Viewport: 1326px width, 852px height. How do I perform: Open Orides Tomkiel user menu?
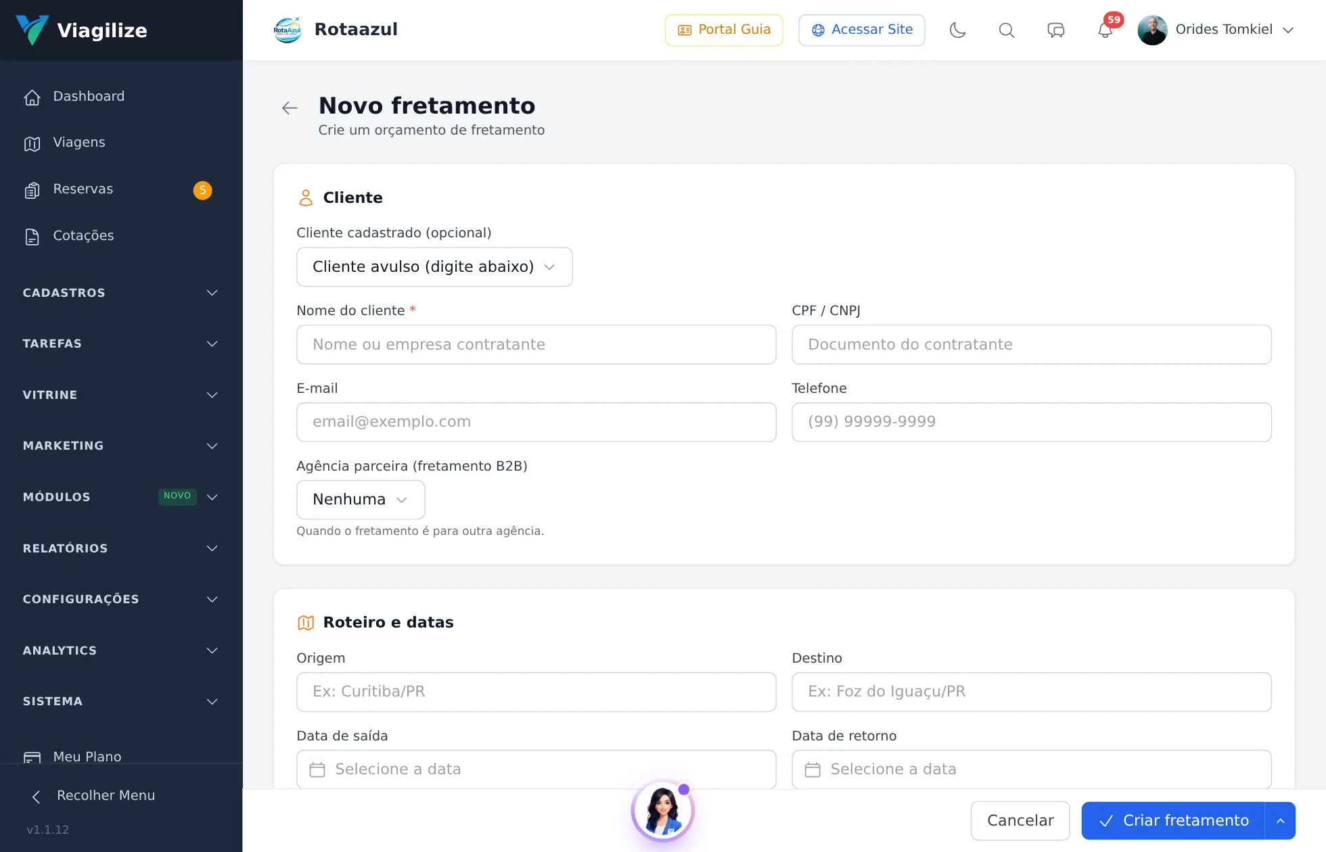click(1216, 30)
